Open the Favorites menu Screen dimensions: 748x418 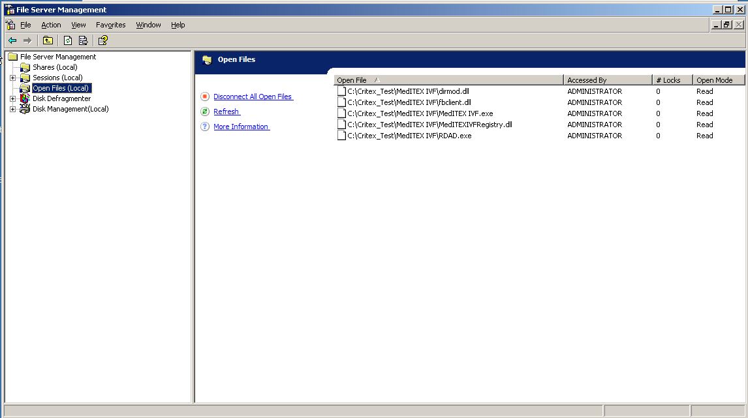(111, 25)
